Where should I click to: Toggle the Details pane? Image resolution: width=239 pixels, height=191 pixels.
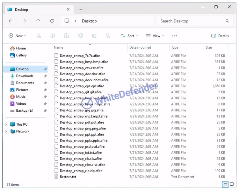[x=220, y=36]
